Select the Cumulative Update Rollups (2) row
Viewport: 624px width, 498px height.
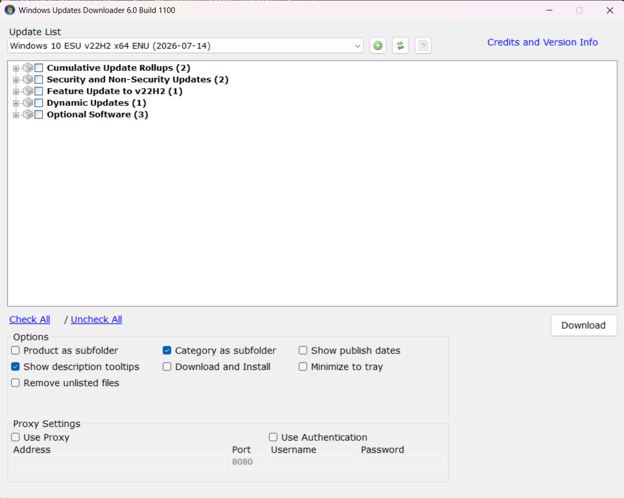pos(119,68)
